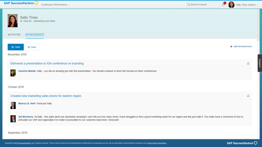Click the Add Achievement link
This screenshot has width=262, height=147.
tap(243, 46)
